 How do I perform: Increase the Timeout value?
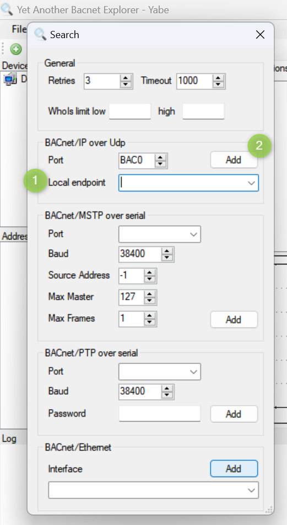(x=218, y=78)
